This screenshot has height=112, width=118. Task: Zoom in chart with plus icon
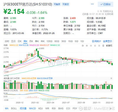point(87,46)
